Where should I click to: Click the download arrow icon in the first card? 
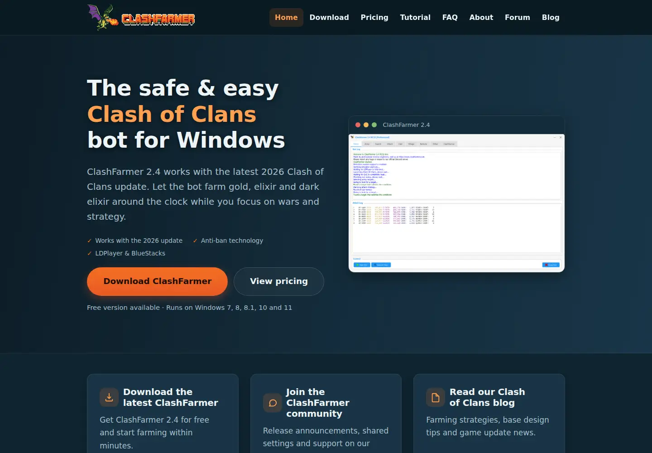click(x=109, y=397)
